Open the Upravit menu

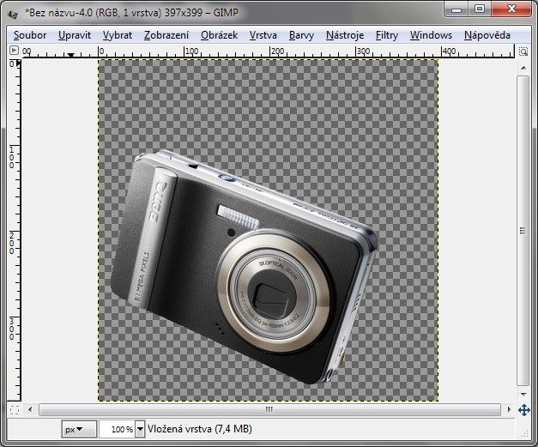pos(75,35)
